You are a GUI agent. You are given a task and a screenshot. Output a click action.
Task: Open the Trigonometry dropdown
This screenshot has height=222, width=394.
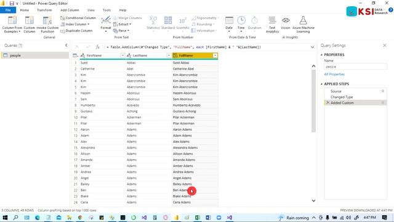[205, 18]
